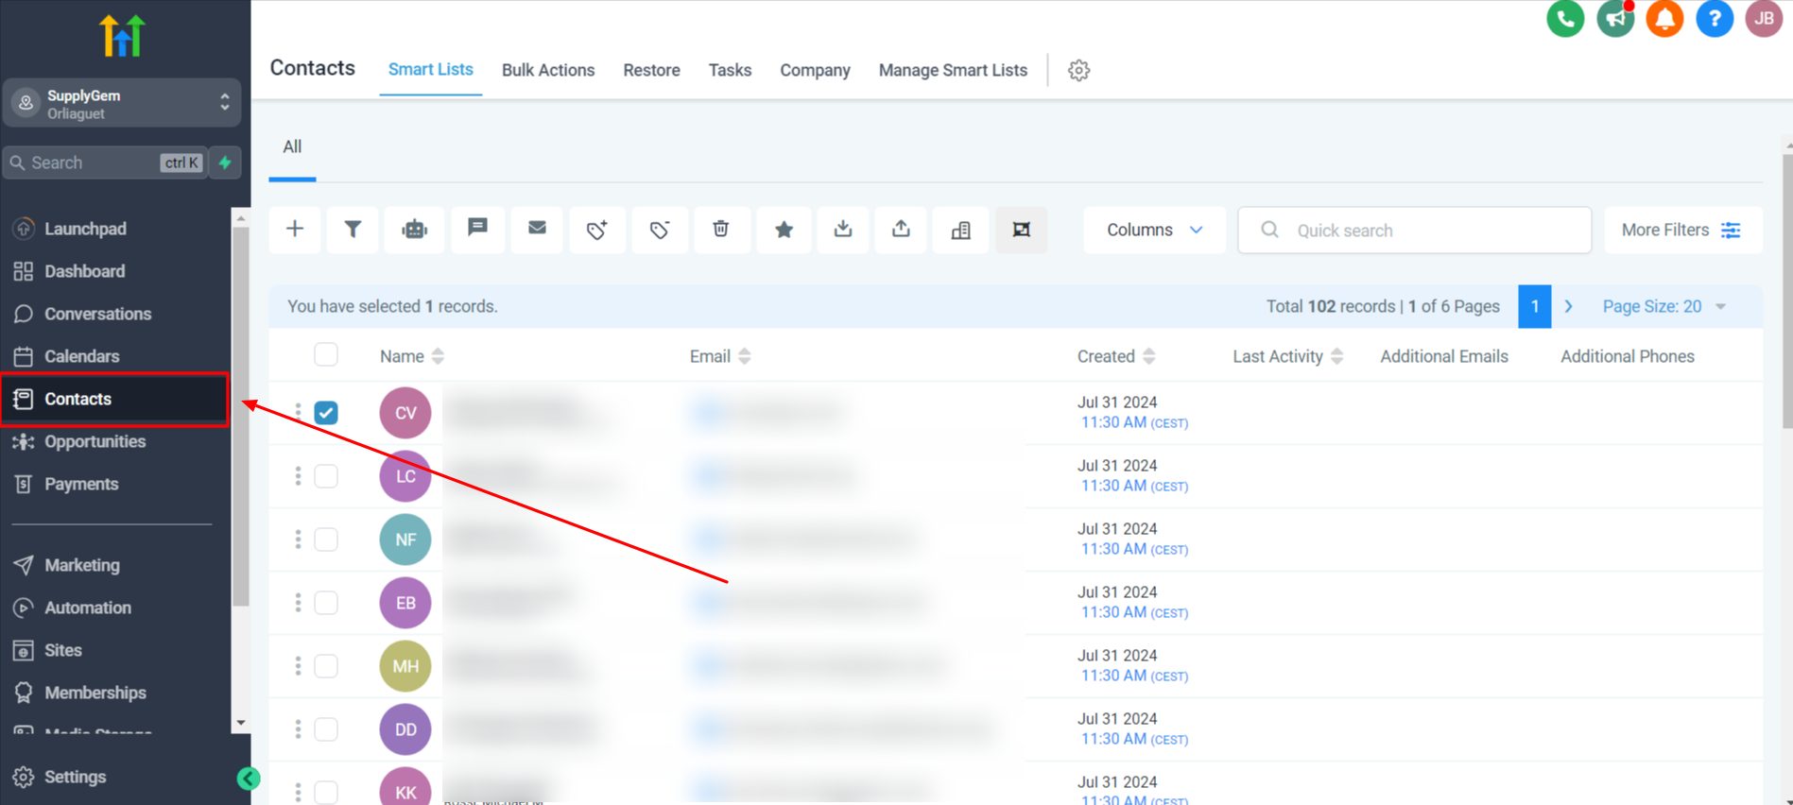
Task: Click the automation robot icon
Action: (x=414, y=230)
